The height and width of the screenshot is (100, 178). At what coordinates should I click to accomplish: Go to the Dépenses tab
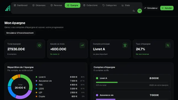point(39,5)
